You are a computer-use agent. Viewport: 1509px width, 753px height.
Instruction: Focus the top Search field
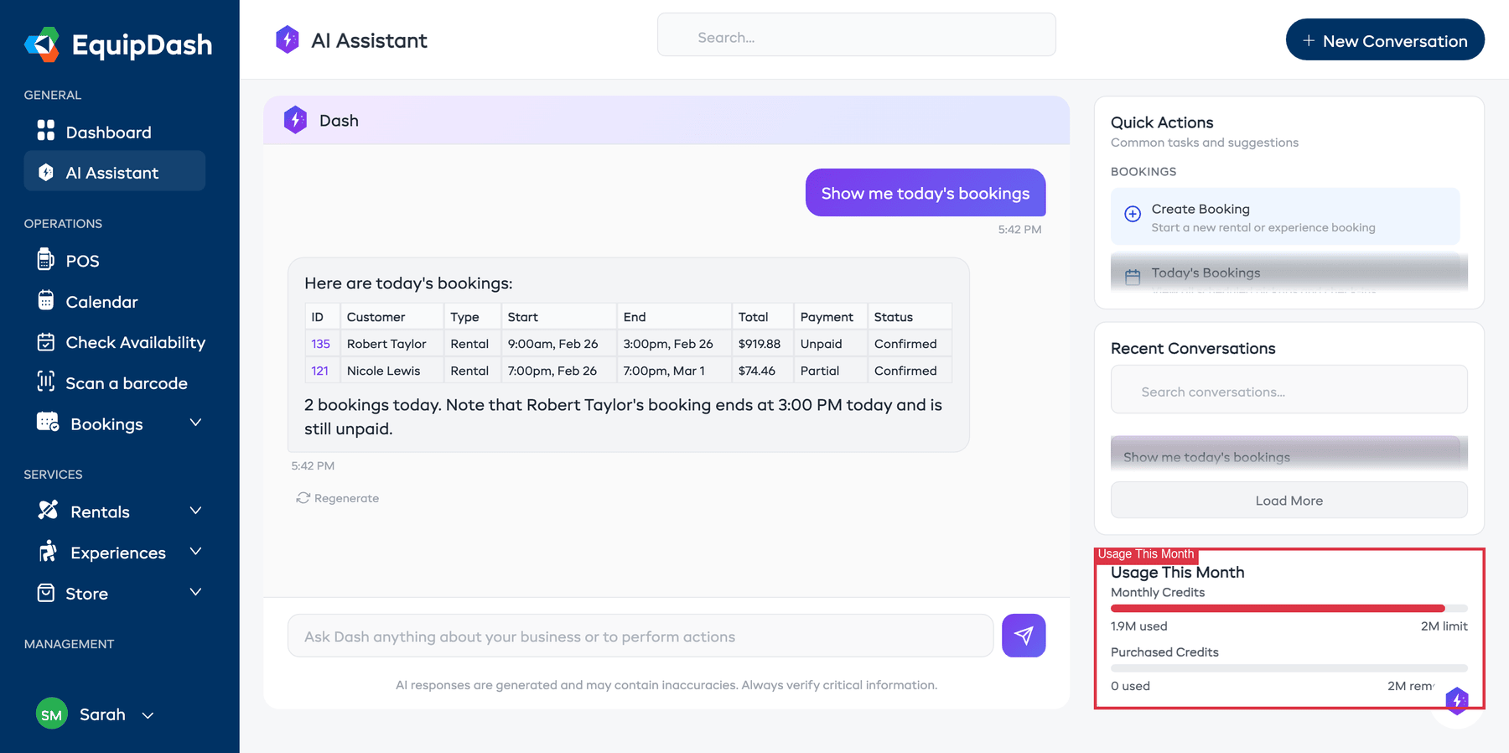[x=856, y=34]
